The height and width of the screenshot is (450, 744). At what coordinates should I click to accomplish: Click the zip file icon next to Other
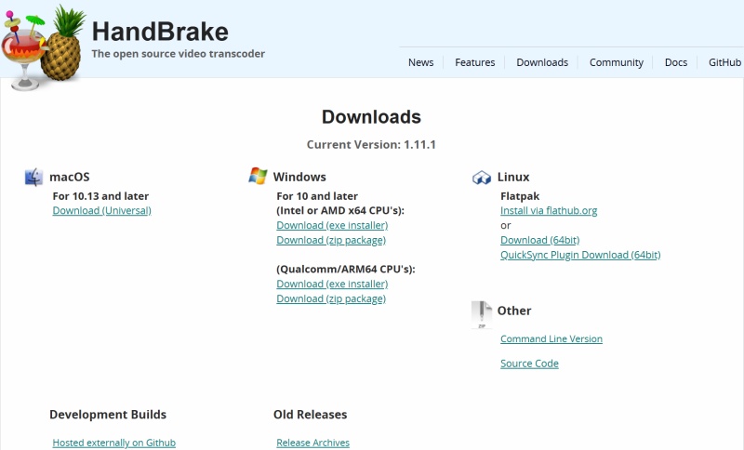tap(481, 314)
